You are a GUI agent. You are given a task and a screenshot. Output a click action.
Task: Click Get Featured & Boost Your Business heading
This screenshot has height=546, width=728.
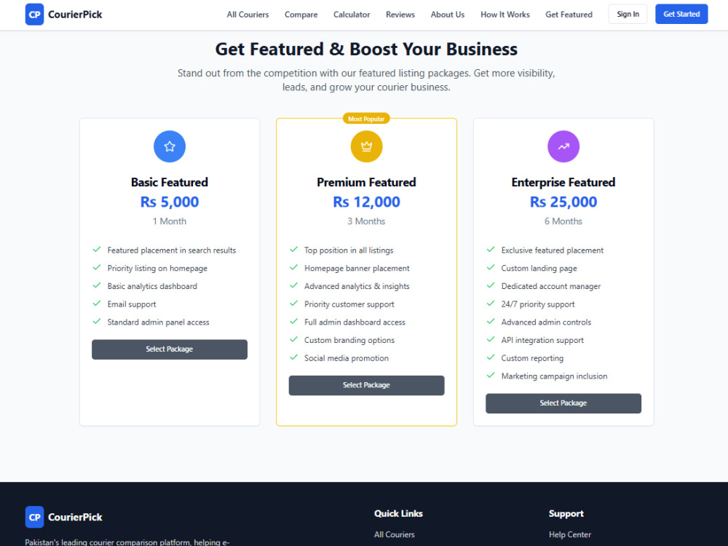pos(366,50)
